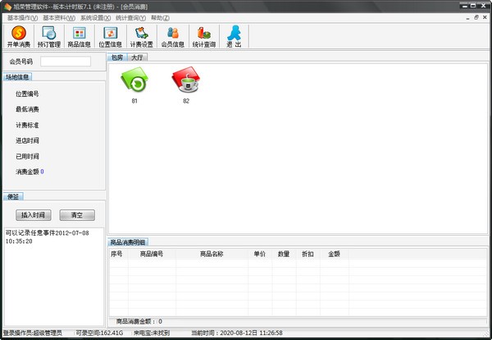Click 登录操作员:超级管理员 in status bar

33,333
